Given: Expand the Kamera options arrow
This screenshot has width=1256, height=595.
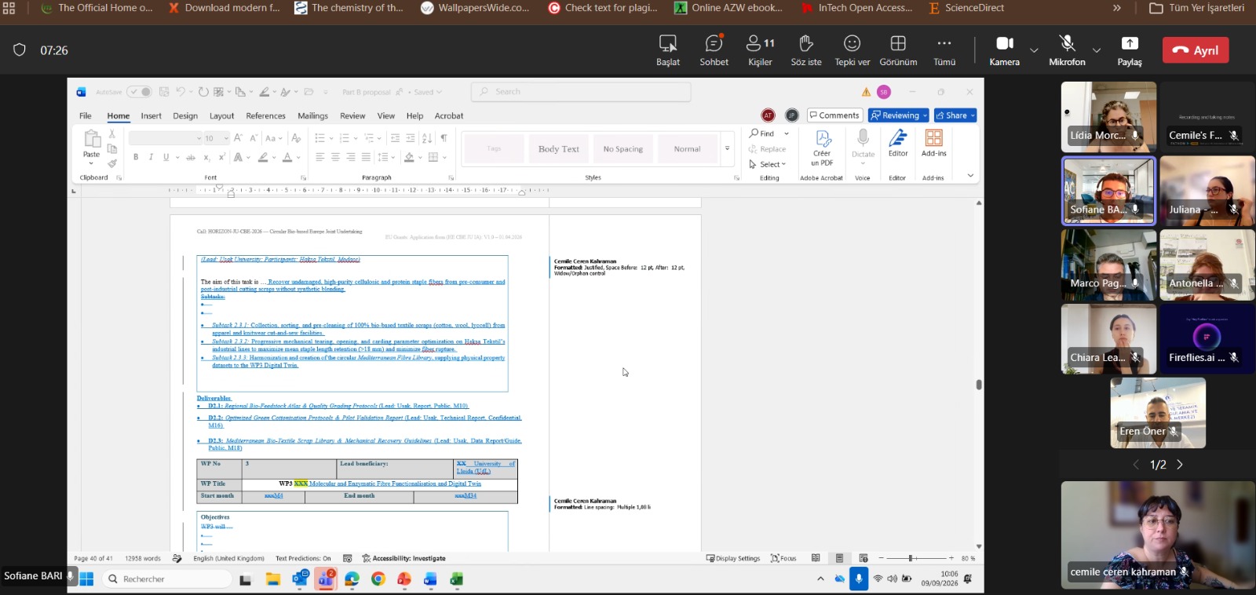Looking at the screenshot, I should [1034, 50].
